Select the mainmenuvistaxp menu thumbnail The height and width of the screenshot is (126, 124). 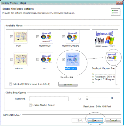tap(73, 37)
